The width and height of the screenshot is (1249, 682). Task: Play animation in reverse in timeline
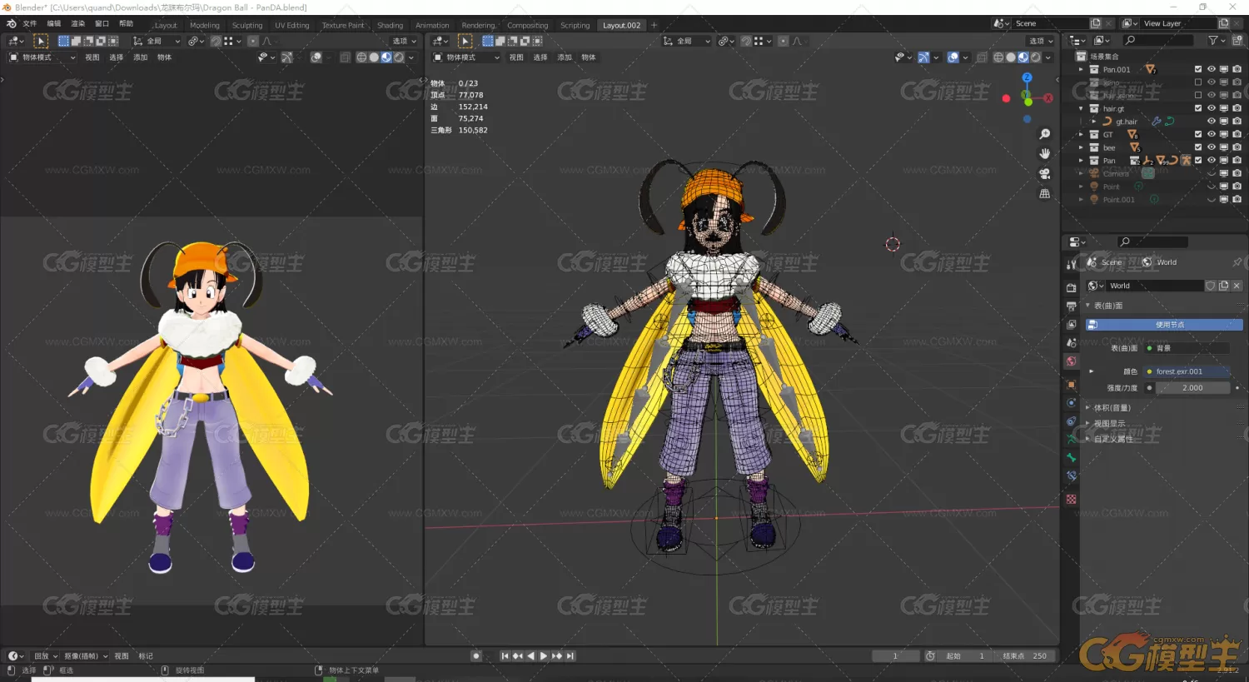[x=530, y=656]
